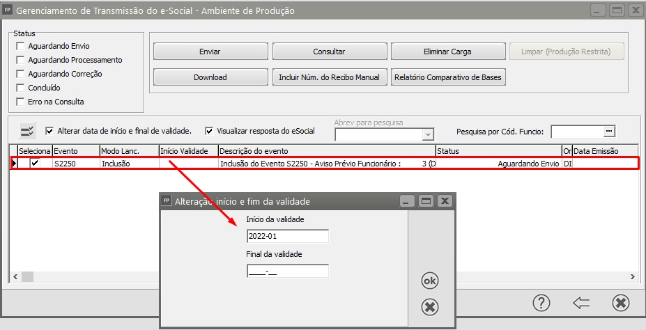The image size is (646, 330).
Task: Click Inclusão do Evento S2250 description cell
Action: tap(327, 164)
